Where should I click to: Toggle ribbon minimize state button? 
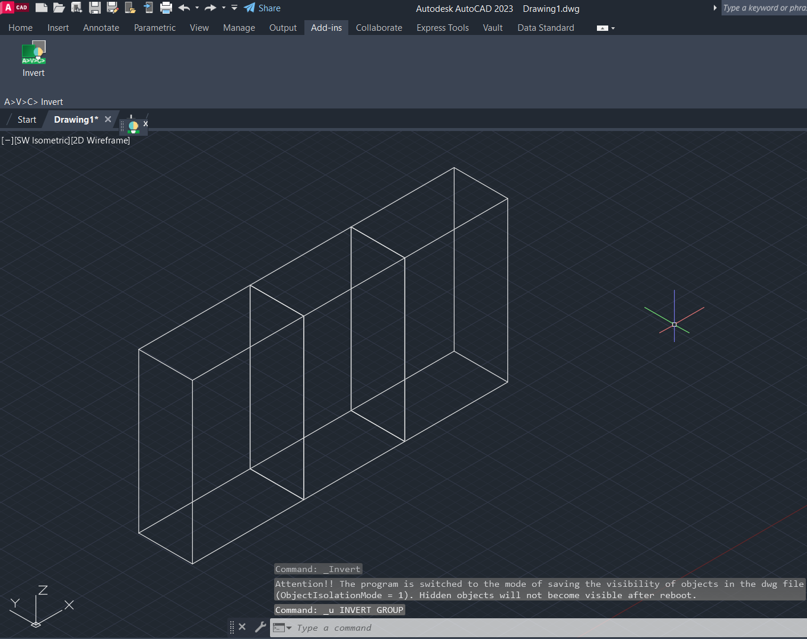(602, 28)
